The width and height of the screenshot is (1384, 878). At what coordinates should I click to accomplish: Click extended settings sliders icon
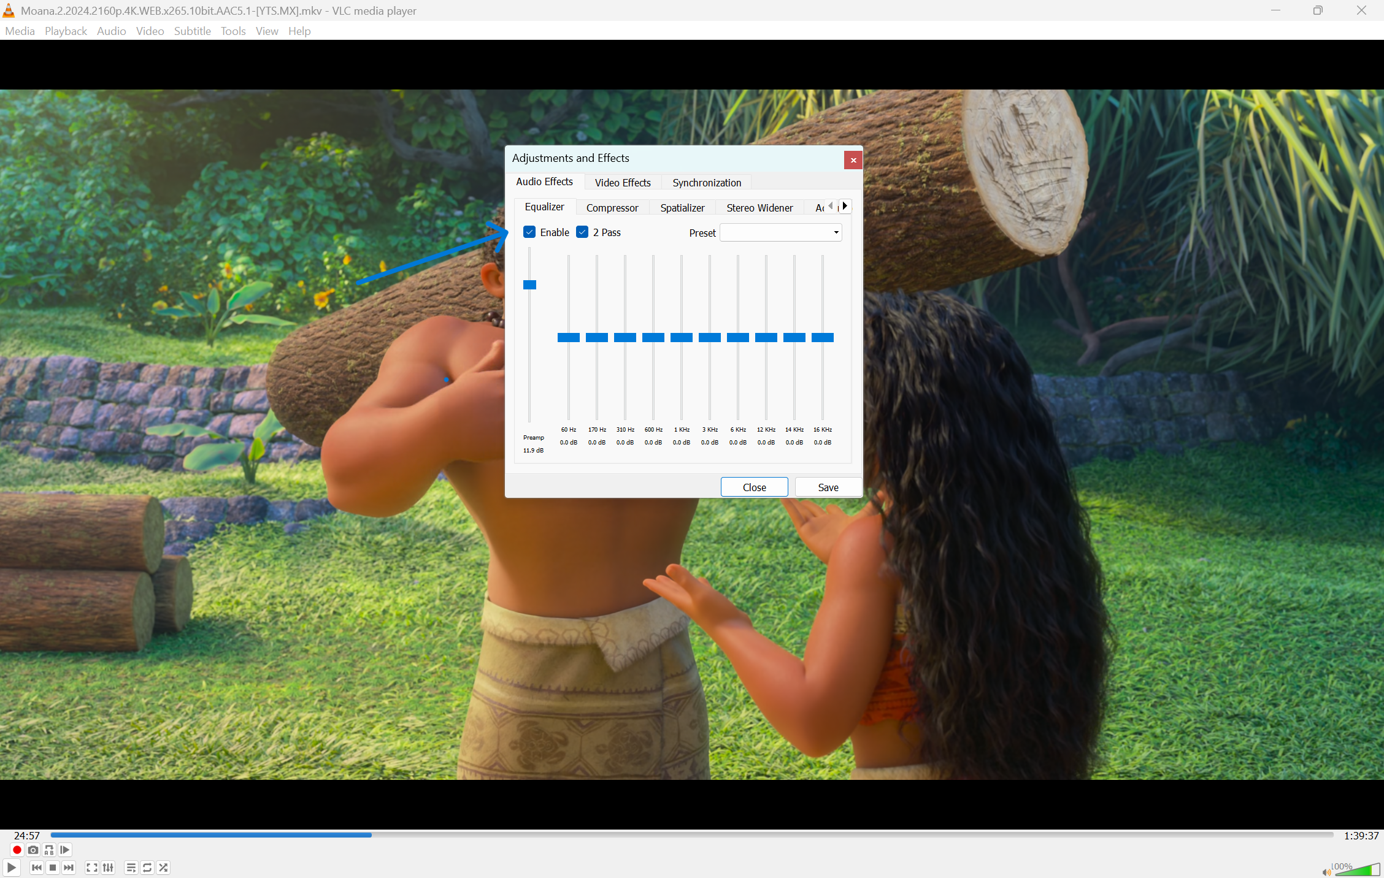tap(108, 868)
